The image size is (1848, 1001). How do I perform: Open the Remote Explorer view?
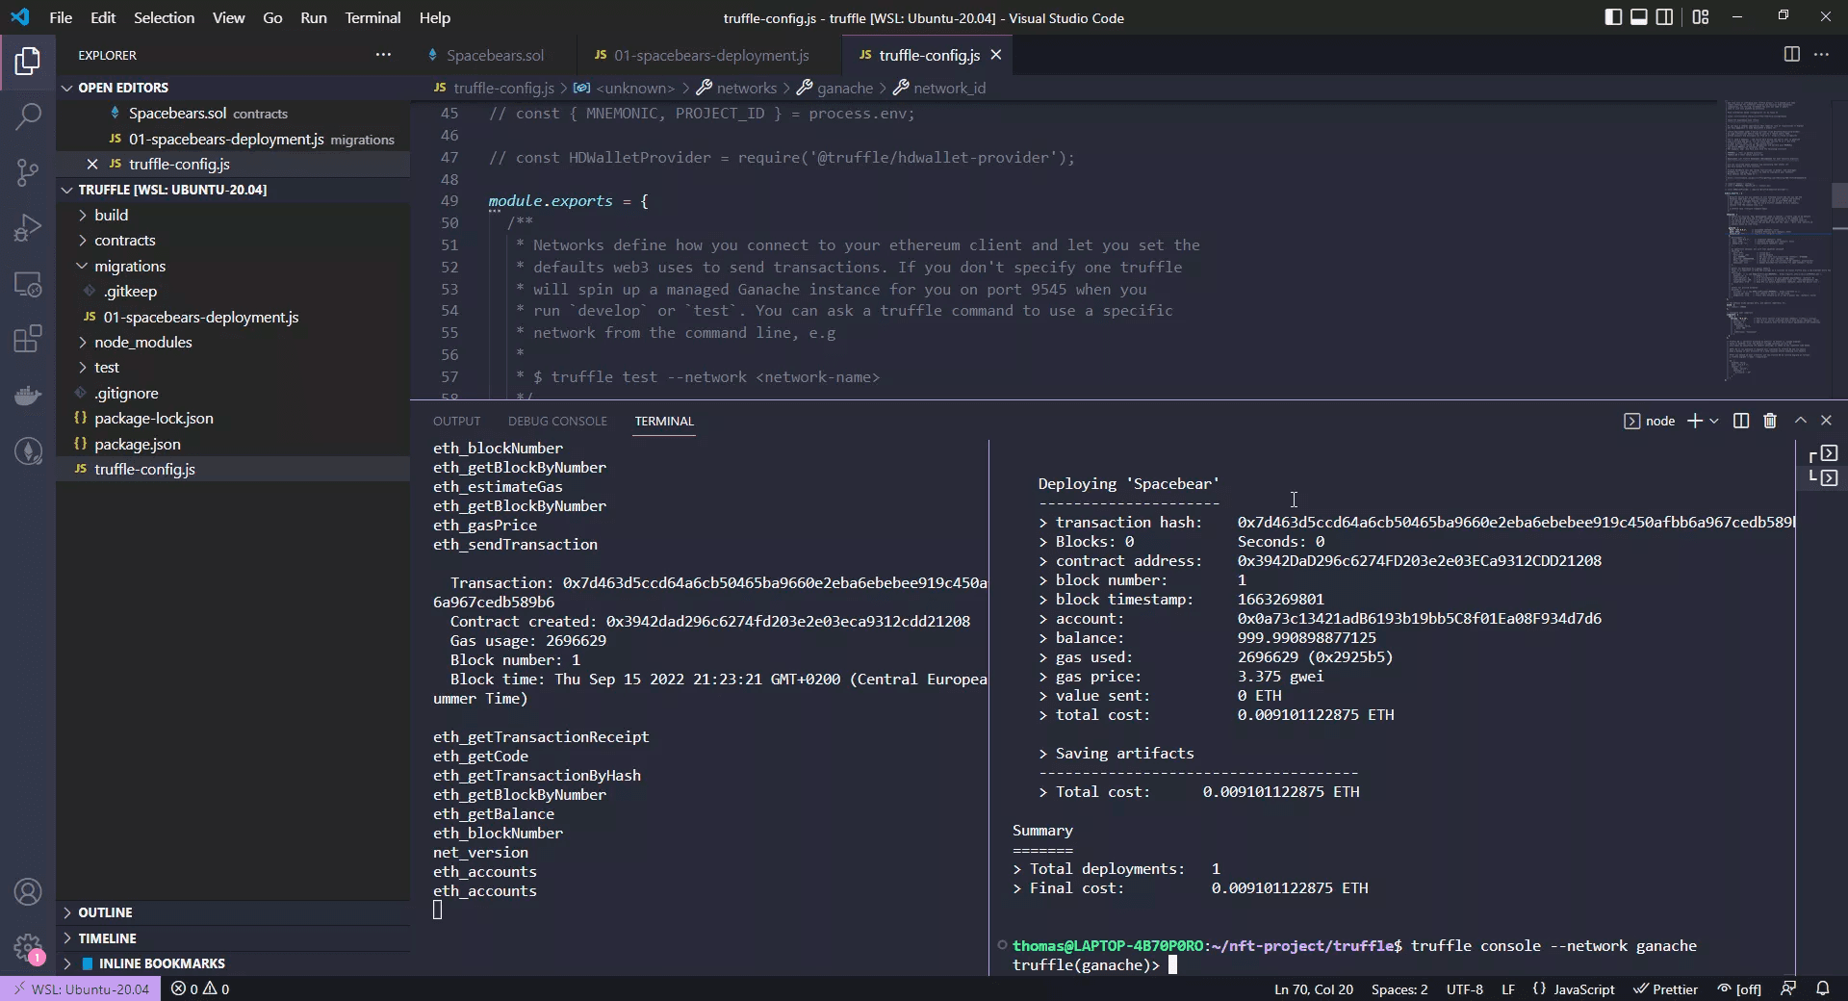pos(28,284)
